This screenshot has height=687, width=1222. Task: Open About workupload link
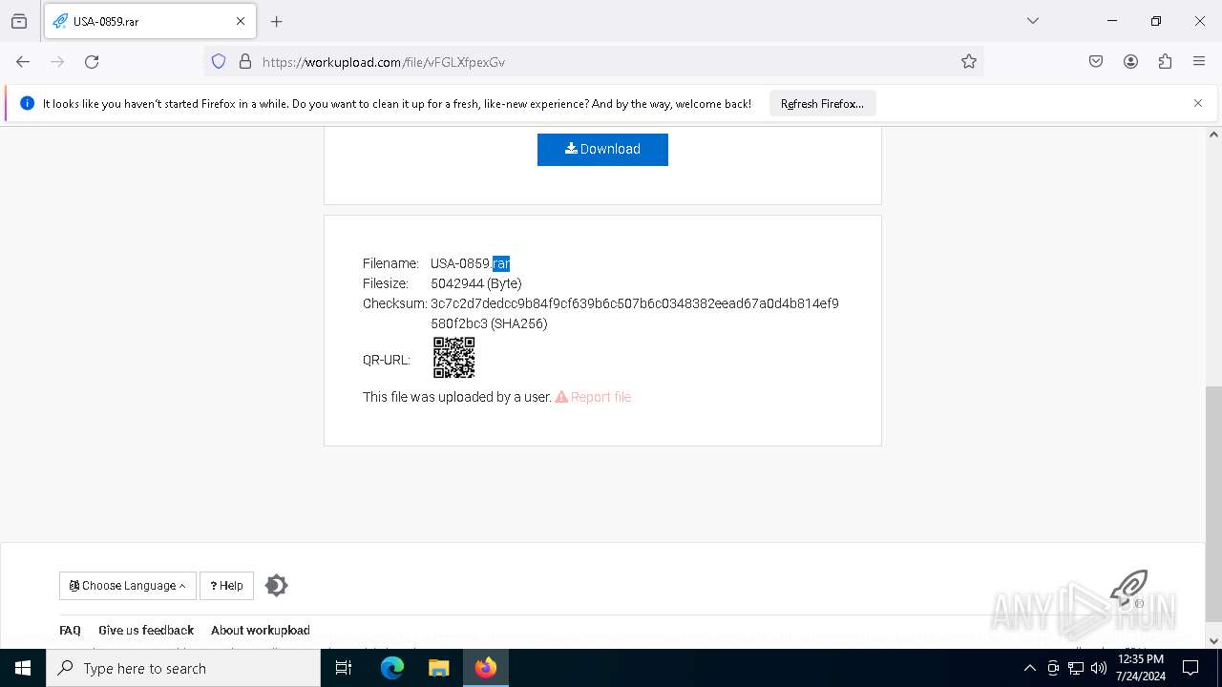[261, 631]
